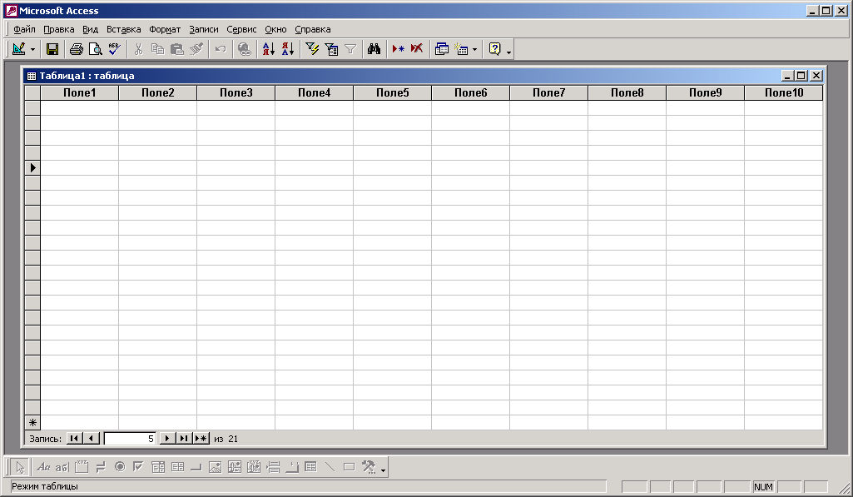853x497 pixels.
Task: Pick the Label (Aa) toolbox tool
Action: point(43,467)
